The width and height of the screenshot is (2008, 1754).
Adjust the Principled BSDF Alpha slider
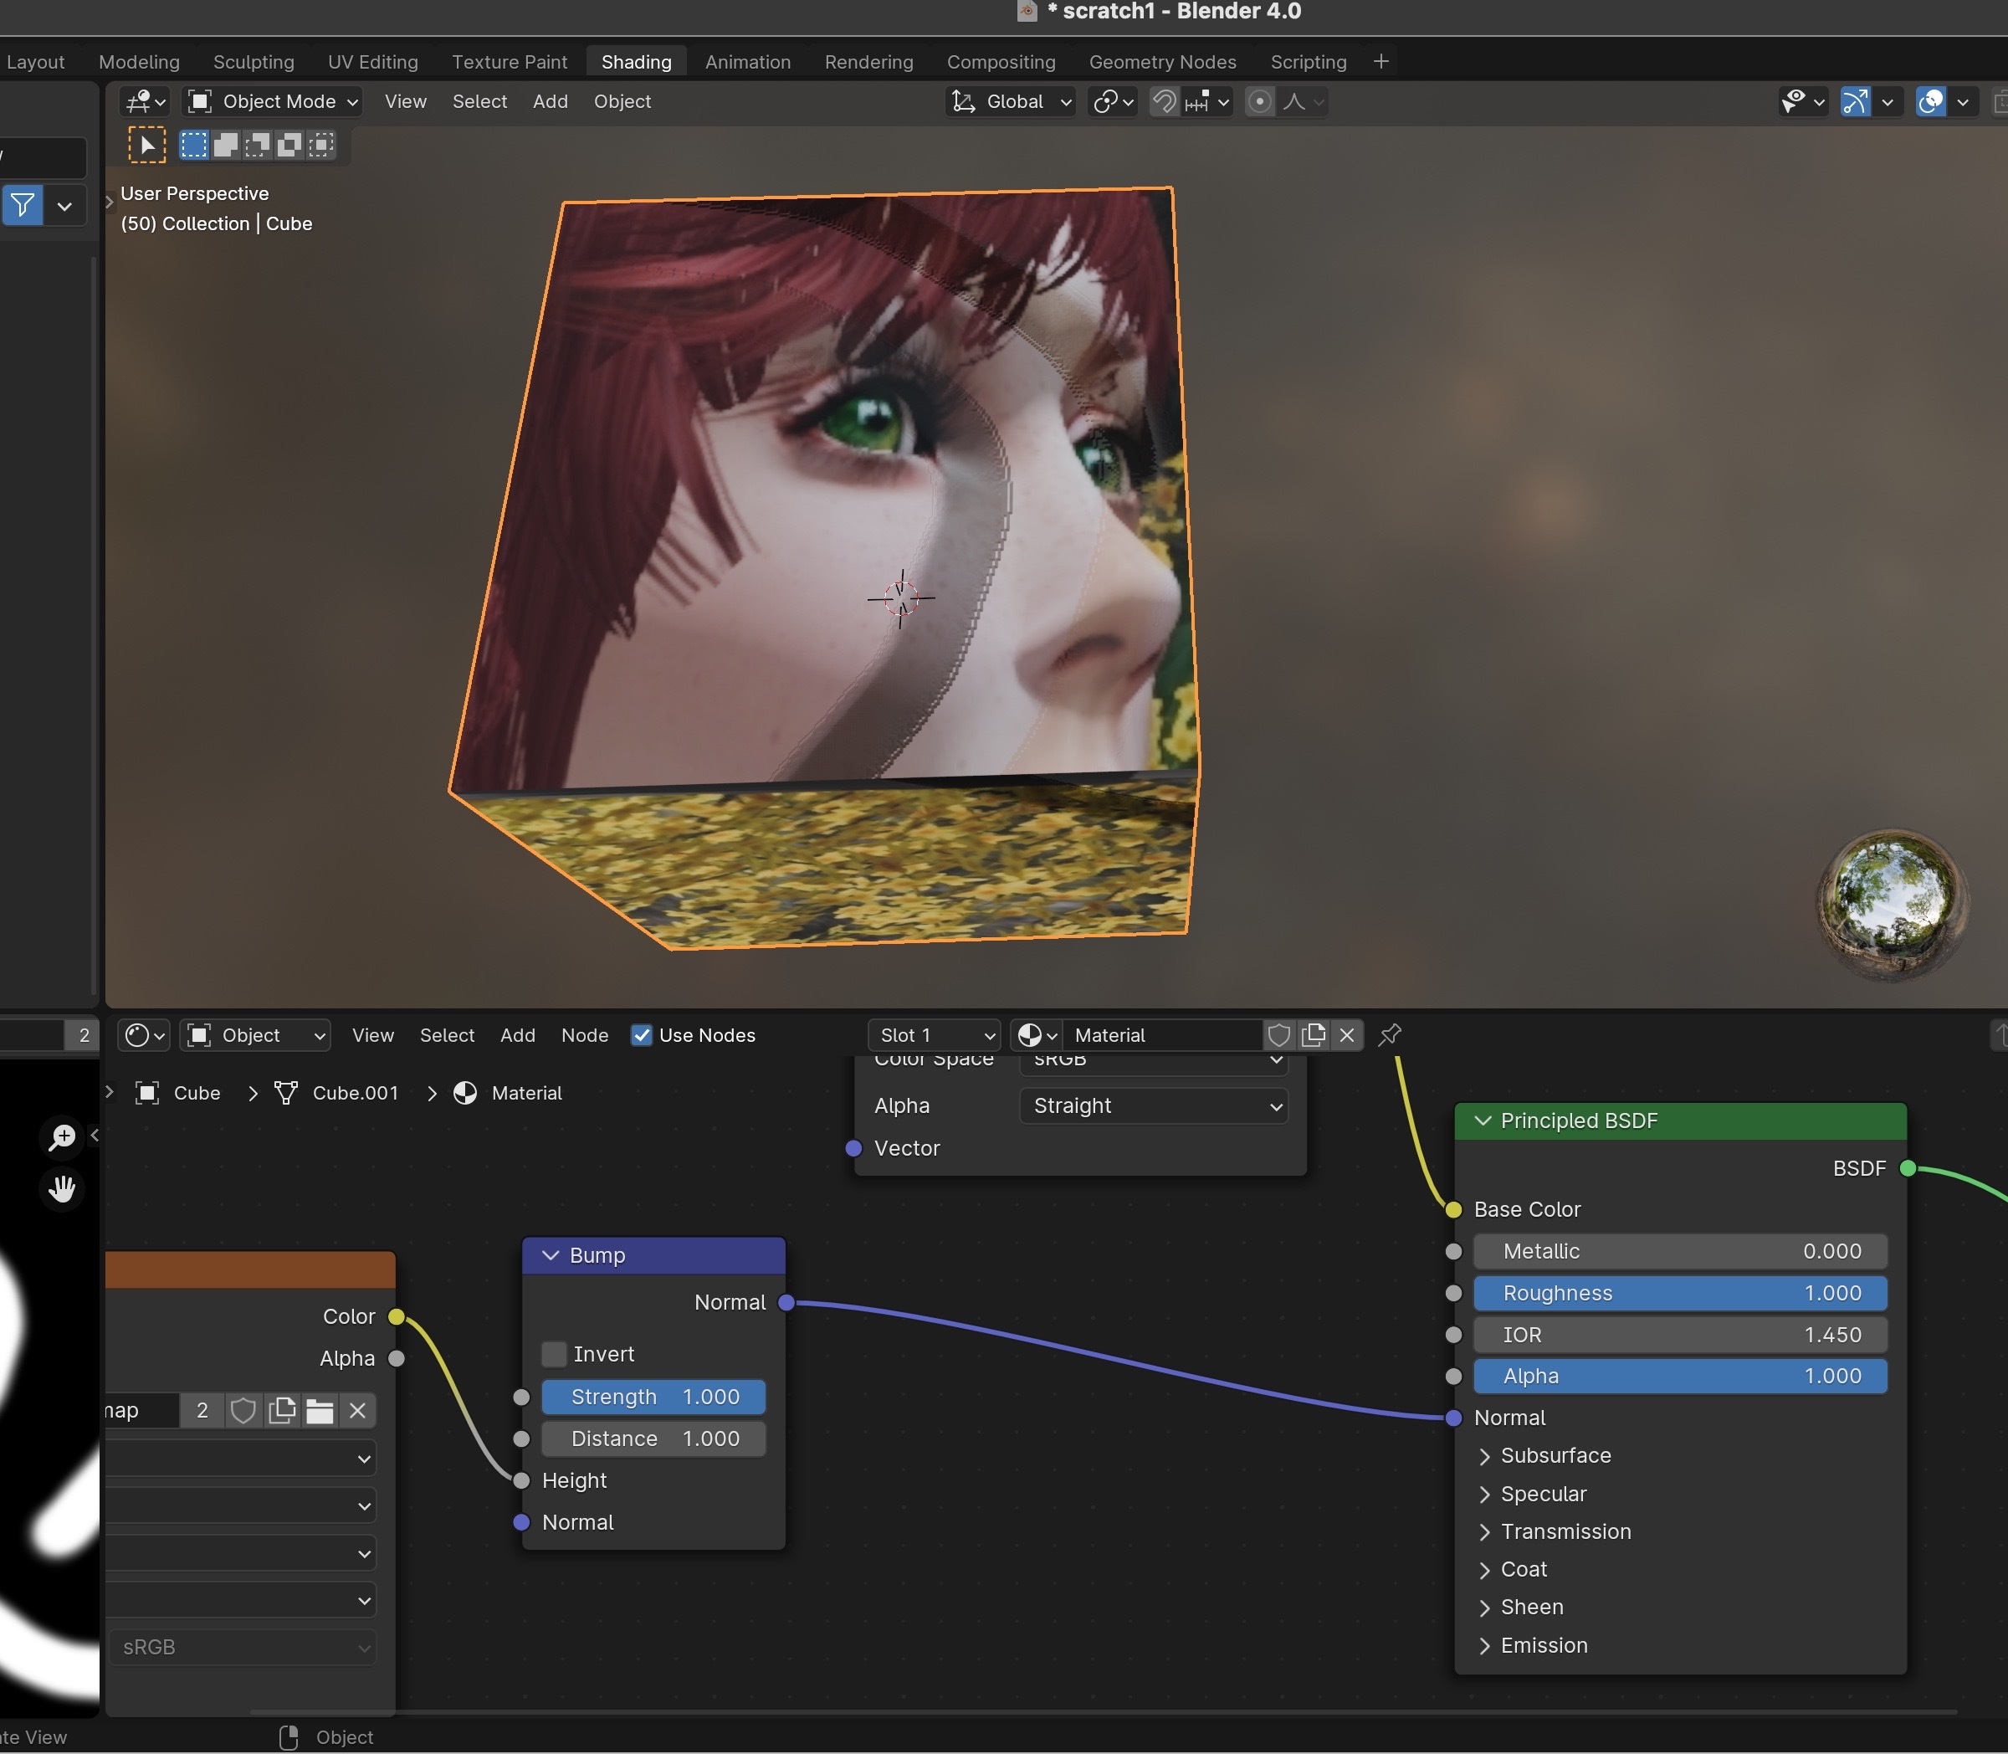click(x=1680, y=1377)
